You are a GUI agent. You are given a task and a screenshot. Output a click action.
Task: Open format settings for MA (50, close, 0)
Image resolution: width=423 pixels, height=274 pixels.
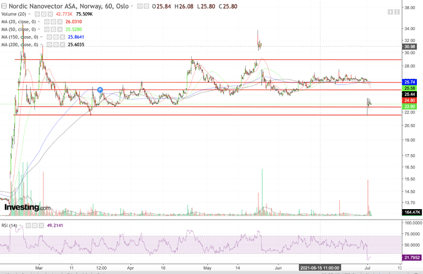tap(53, 29)
